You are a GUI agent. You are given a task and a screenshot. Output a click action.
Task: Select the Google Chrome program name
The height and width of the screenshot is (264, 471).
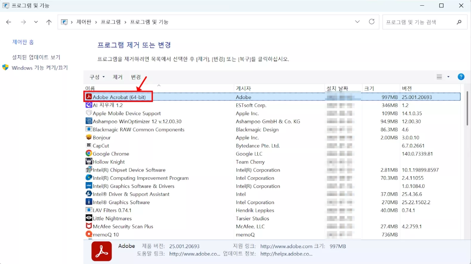point(111,154)
